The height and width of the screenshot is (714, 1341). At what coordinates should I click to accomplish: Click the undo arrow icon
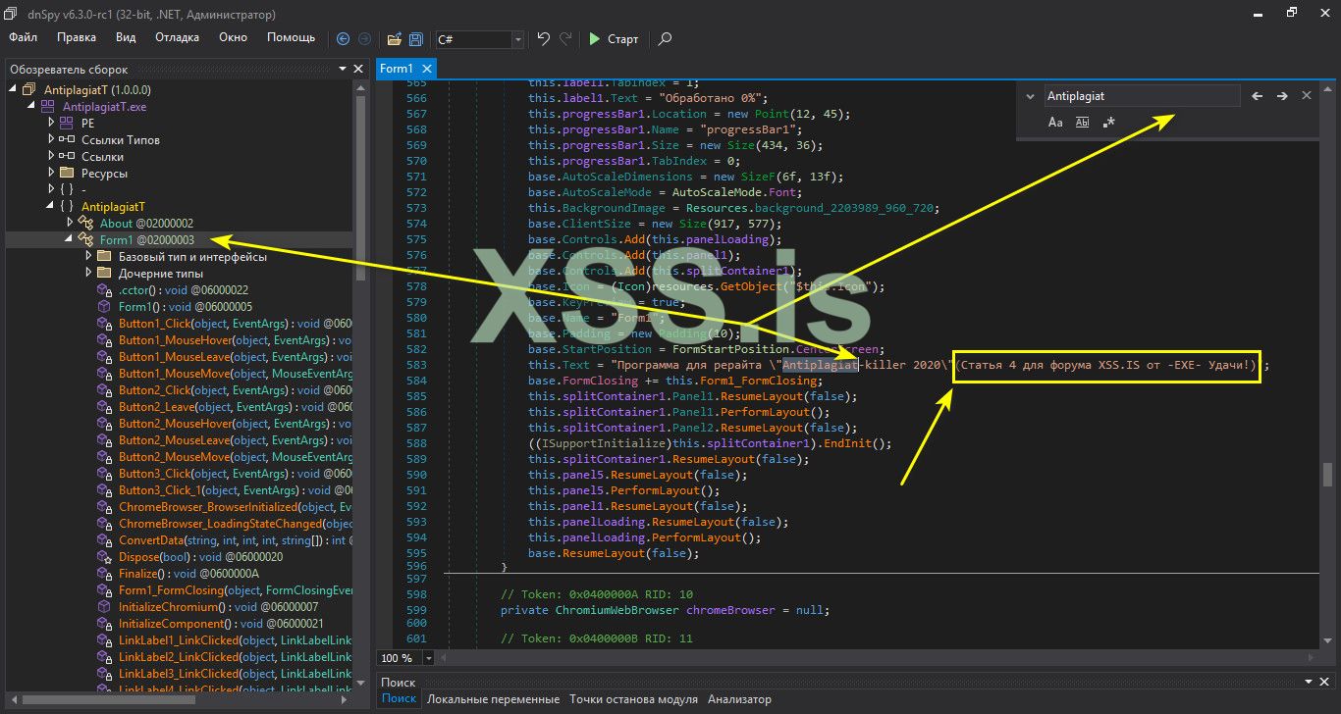click(543, 39)
